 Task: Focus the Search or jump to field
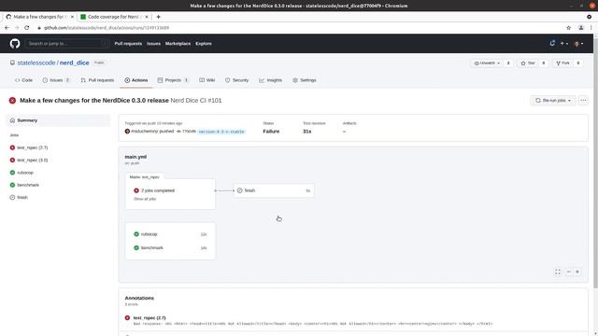coord(67,44)
